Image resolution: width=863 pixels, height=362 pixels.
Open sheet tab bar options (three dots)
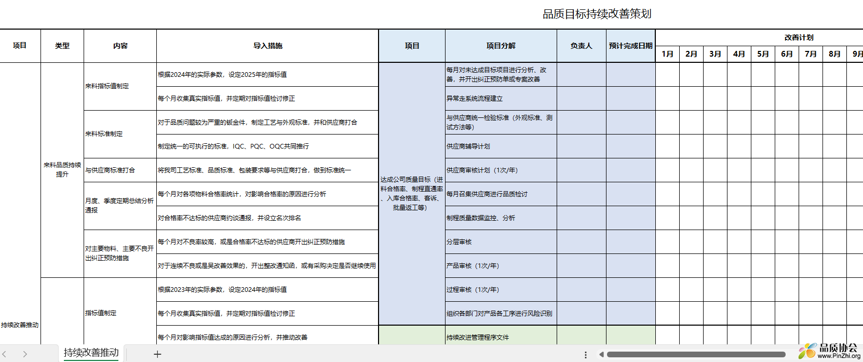coord(586,355)
